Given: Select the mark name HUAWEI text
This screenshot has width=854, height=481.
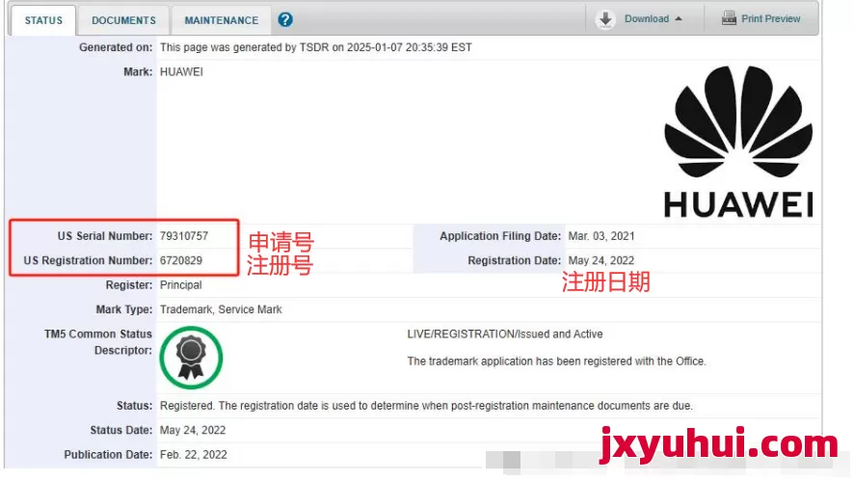Looking at the screenshot, I should coord(181,72).
